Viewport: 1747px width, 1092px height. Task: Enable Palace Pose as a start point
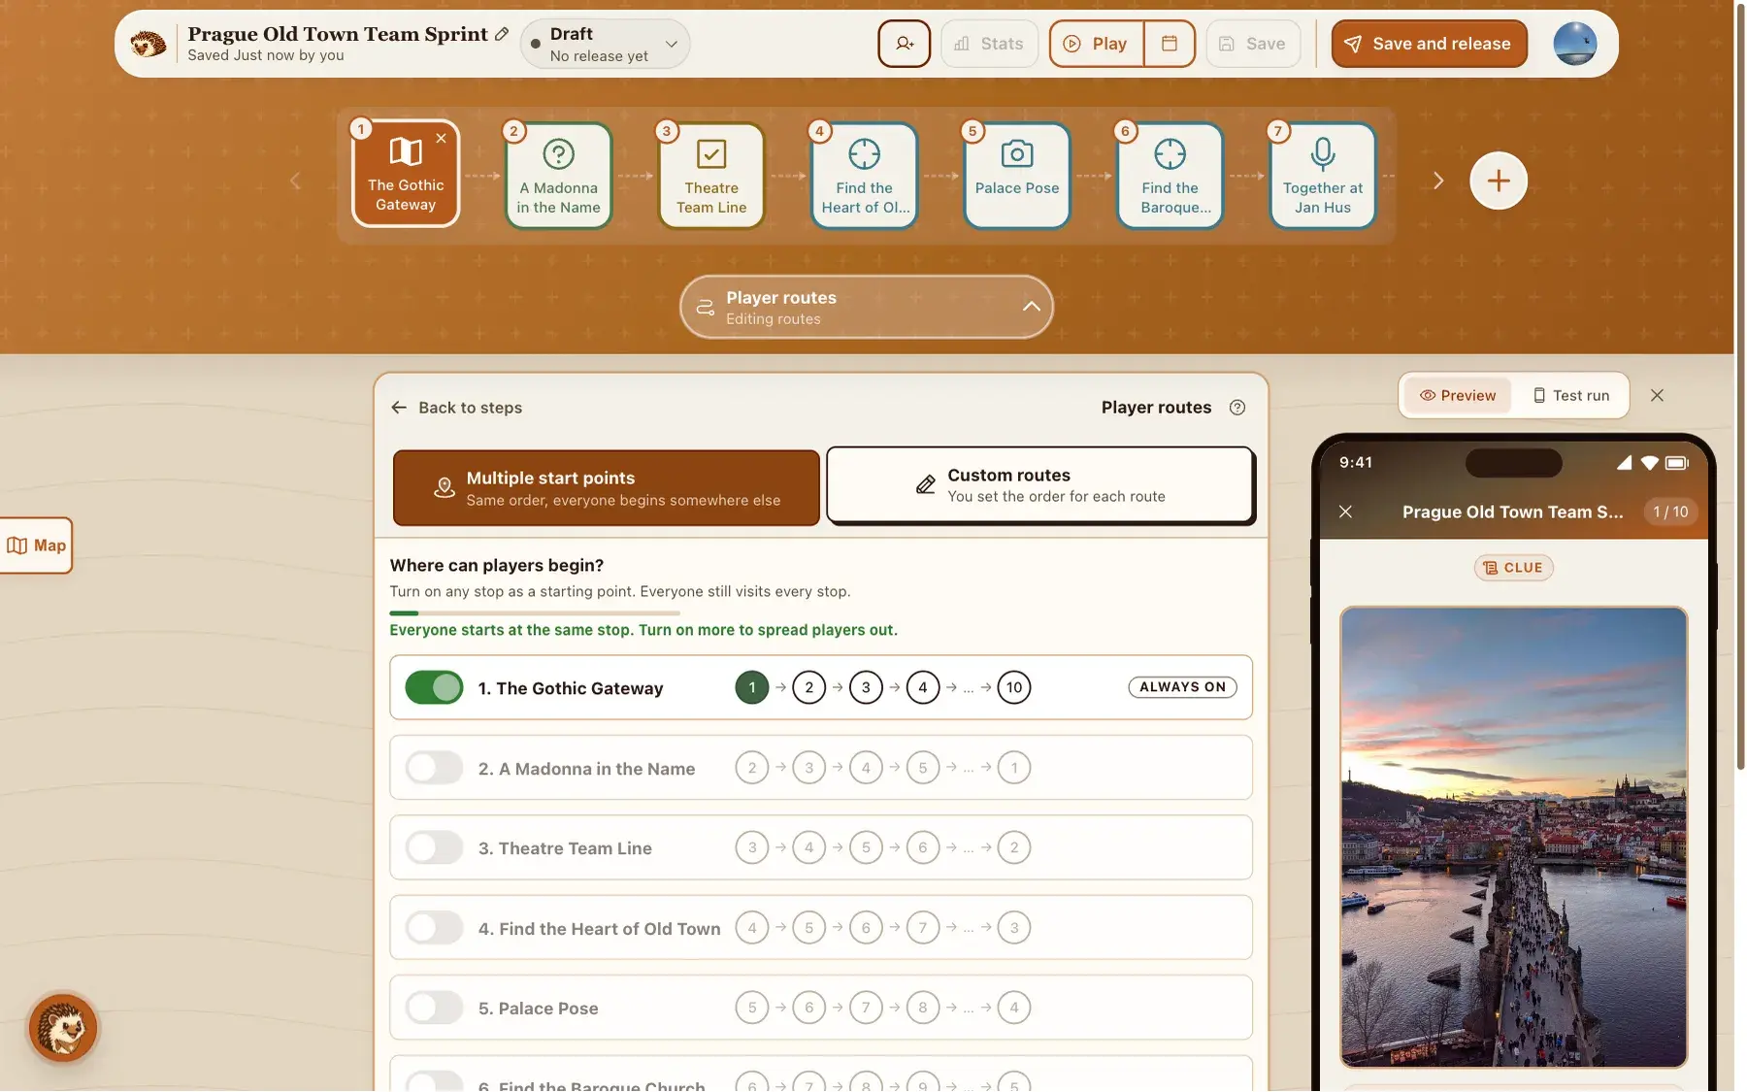point(434,1008)
